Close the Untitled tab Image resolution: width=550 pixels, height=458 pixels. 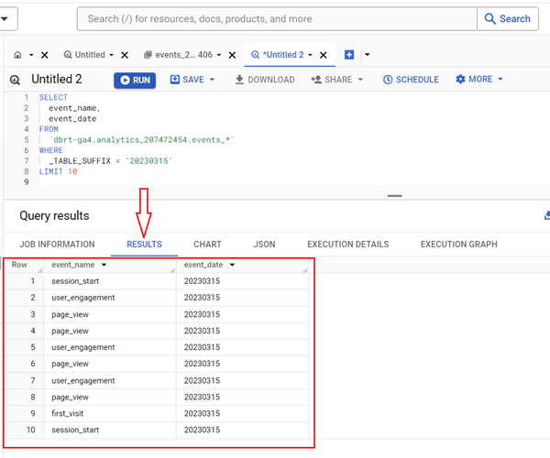tap(125, 55)
